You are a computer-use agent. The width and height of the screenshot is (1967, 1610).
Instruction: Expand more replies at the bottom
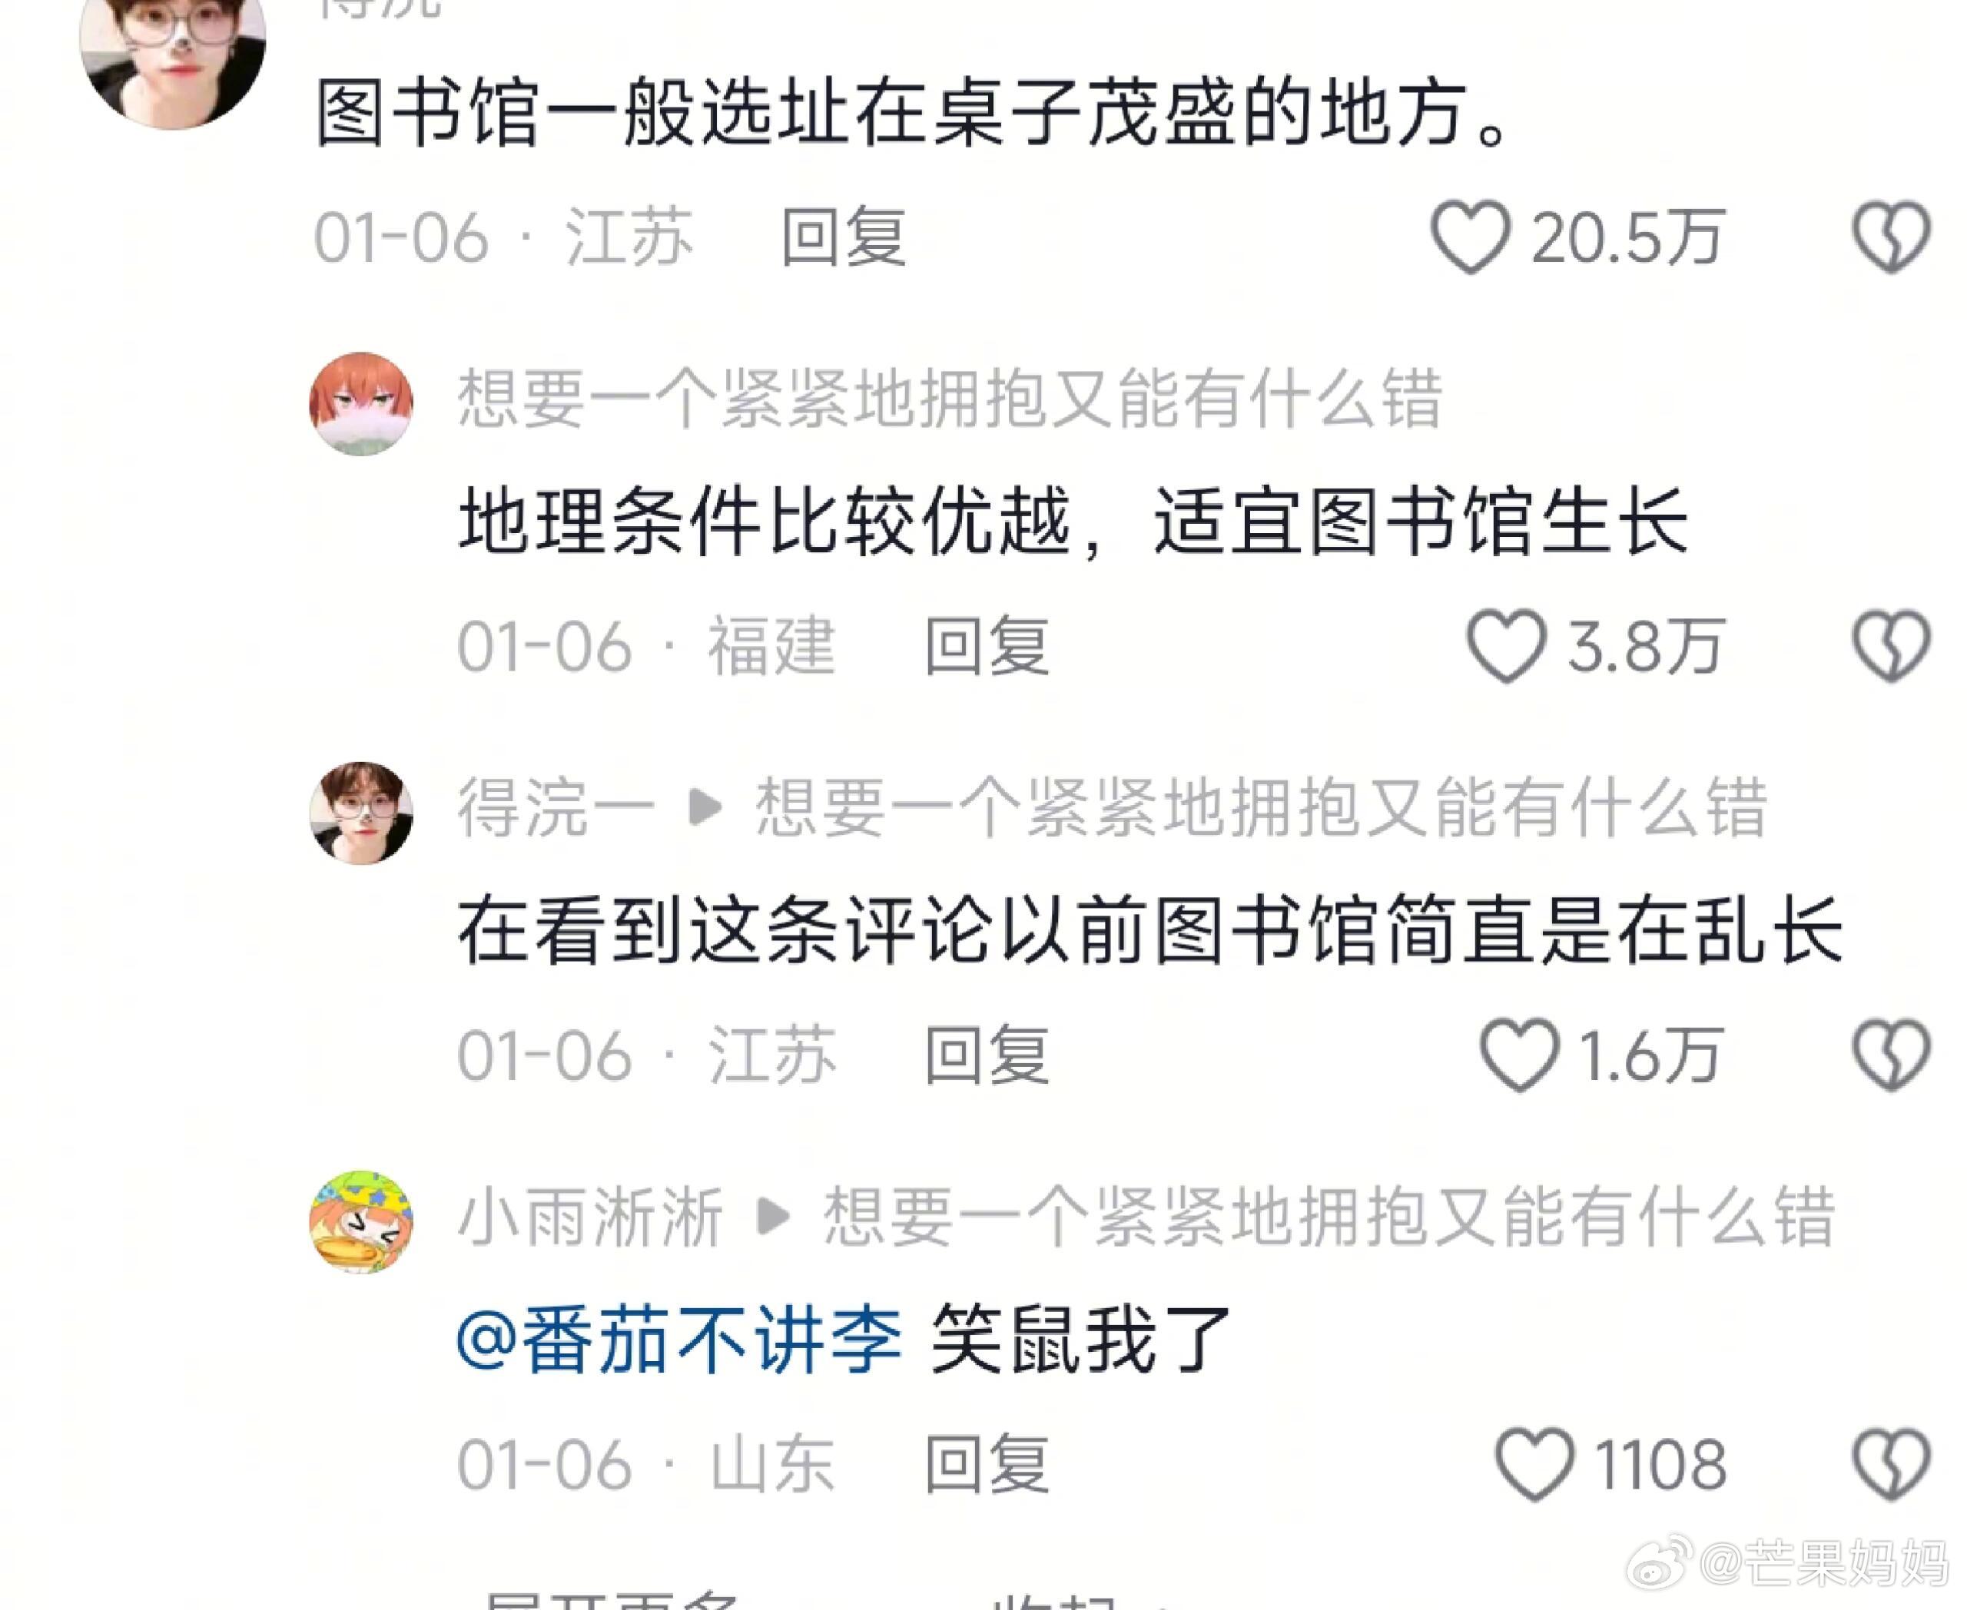611,1597
